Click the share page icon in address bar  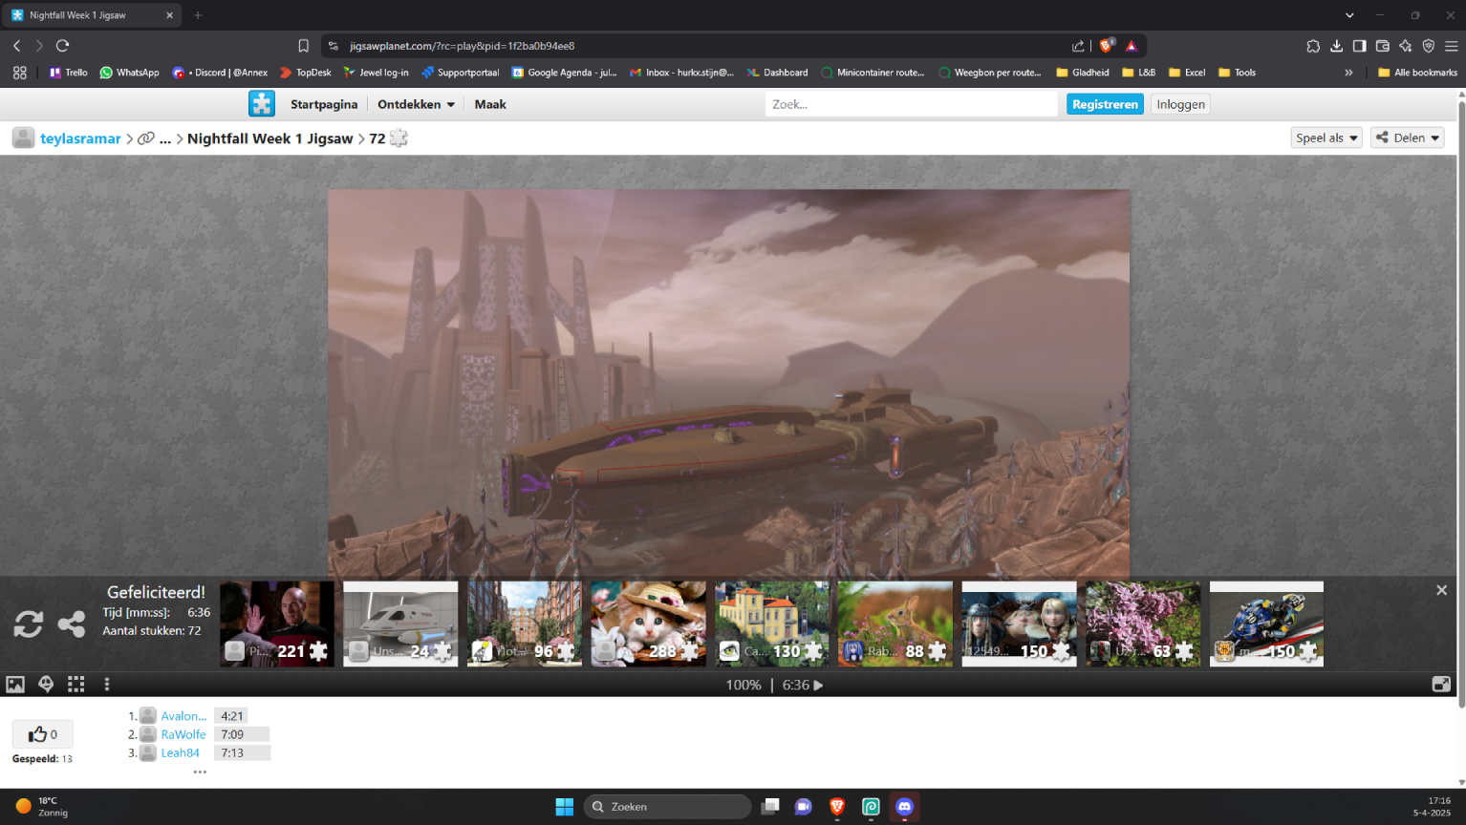click(1078, 46)
